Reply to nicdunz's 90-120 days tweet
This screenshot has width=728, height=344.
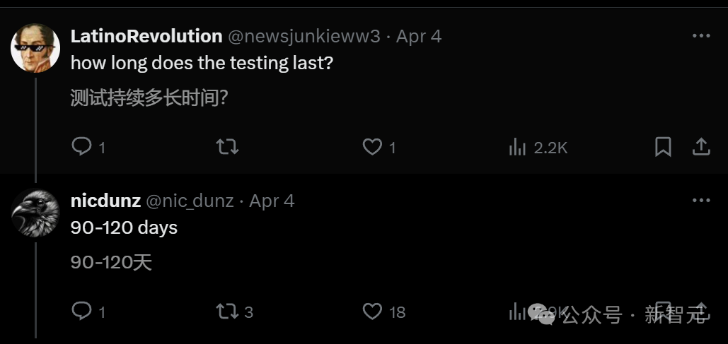coord(82,311)
